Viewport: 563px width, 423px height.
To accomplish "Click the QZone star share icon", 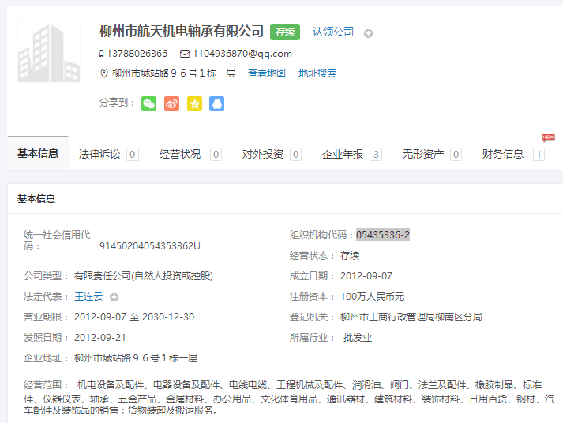I will tap(194, 103).
